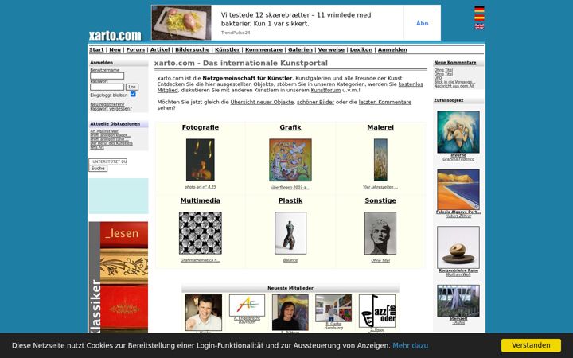Open the Steinzeit photo thumbnail
The width and height of the screenshot is (573, 358).
[x=458, y=301]
